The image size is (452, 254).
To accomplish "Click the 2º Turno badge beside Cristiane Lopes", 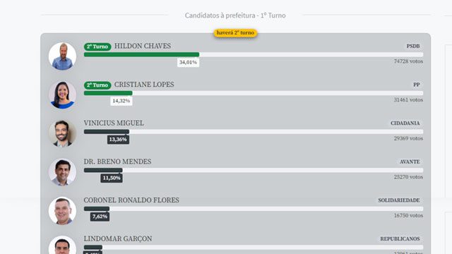I will (x=97, y=85).
